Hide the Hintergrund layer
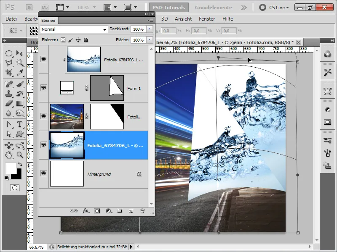 [x=44, y=173]
